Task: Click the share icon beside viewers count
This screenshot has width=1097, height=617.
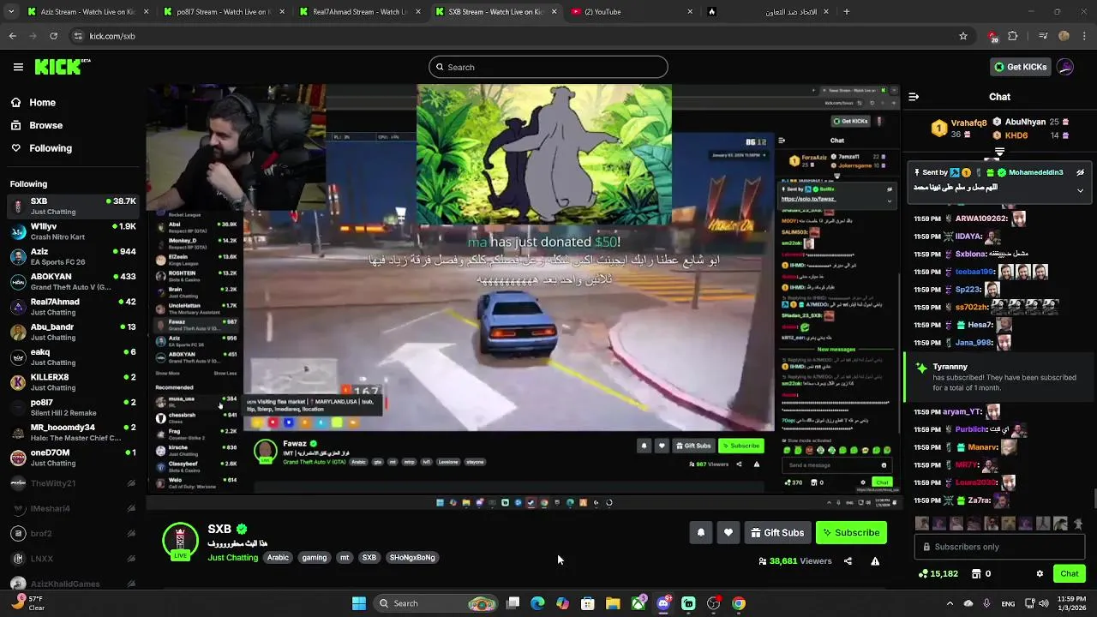Action: click(848, 561)
